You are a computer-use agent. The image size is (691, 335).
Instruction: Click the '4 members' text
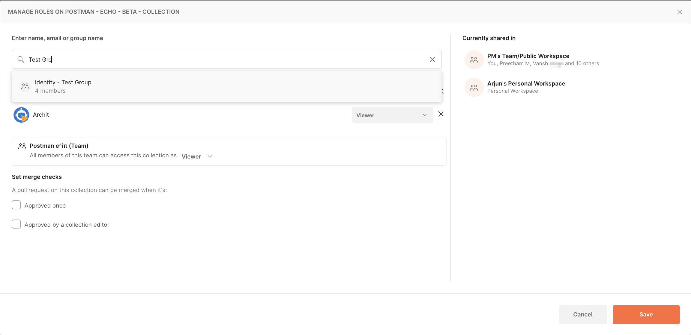(50, 91)
